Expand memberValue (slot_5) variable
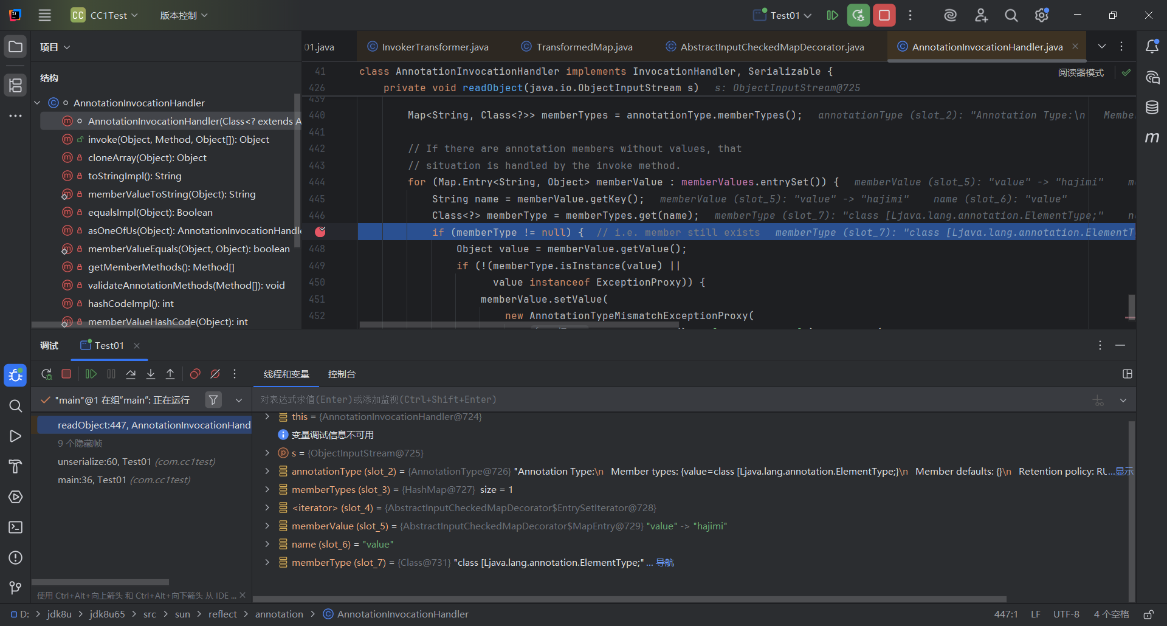This screenshot has height=626, width=1167. tap(267, 526)
